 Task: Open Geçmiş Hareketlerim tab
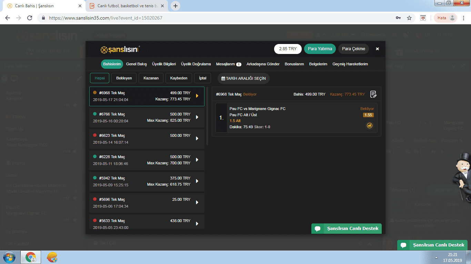click(350, 64)
